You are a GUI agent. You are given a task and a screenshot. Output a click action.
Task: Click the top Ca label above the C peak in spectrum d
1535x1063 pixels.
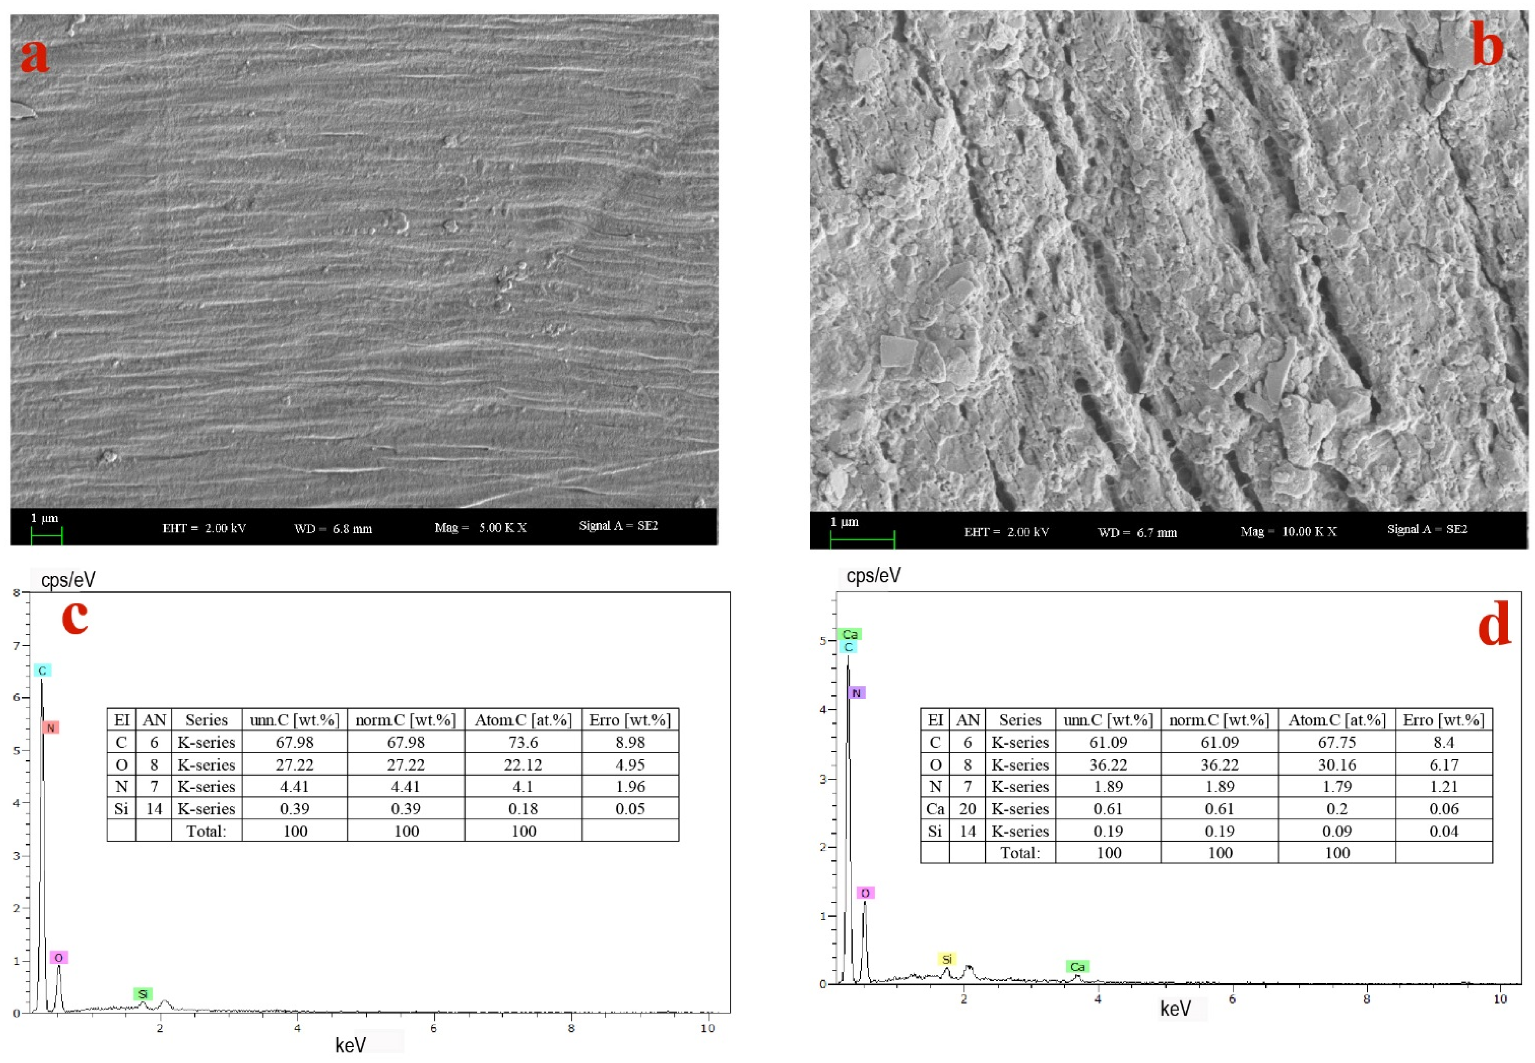click(x=849, y=634)
